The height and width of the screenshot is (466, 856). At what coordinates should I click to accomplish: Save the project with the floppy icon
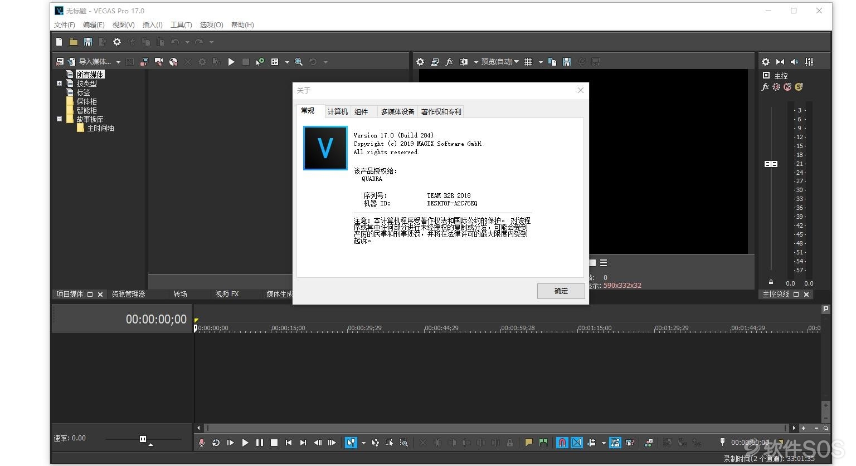point(88,42)
